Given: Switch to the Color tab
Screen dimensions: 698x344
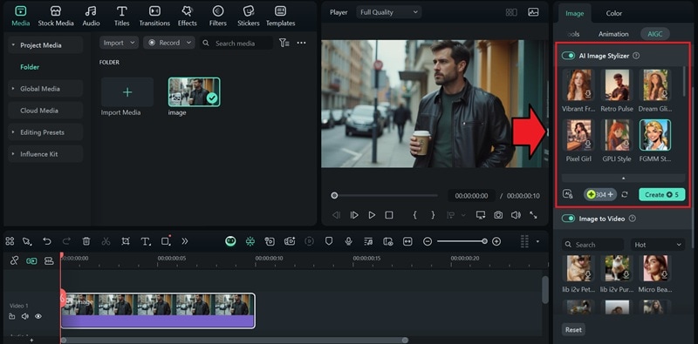Looking at the screenshot, I should (614, 13).
